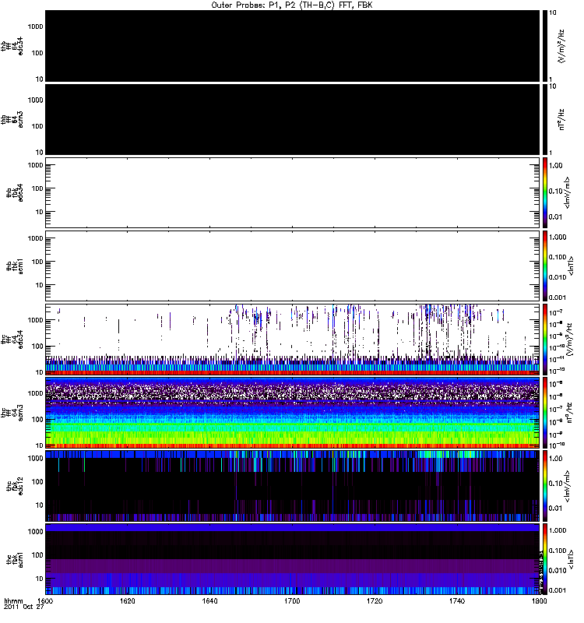Image resolution: width=584 pixels, height=623 pixels.
Task: Select the bottom thc fbk scm1 spectrogram panel
Action: tap(293, 559)
